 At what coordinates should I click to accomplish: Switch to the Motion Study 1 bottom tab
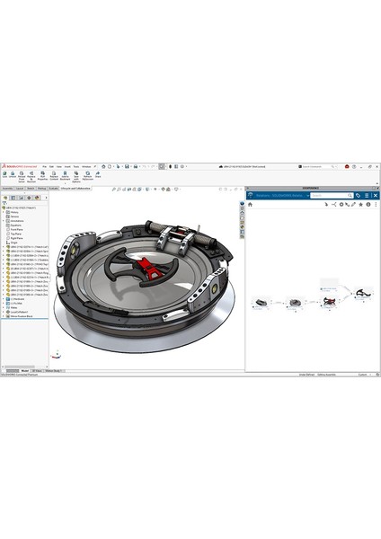pyautogui.click(x=53, y=371)
